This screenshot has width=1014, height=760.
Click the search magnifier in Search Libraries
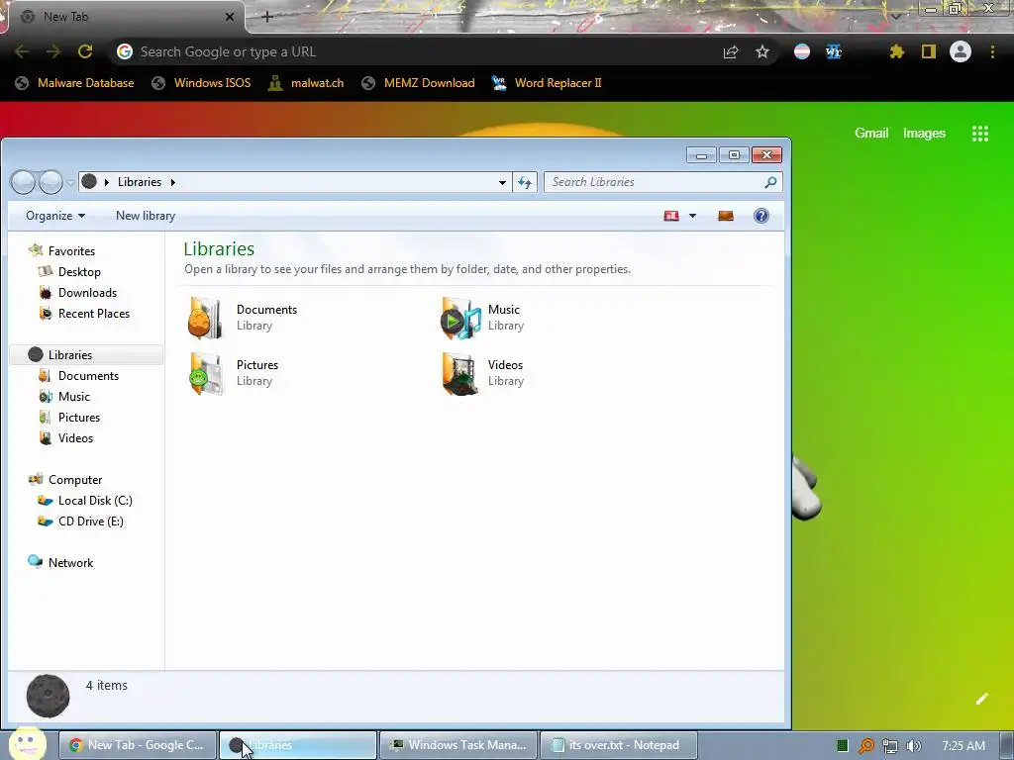(770, 182)
